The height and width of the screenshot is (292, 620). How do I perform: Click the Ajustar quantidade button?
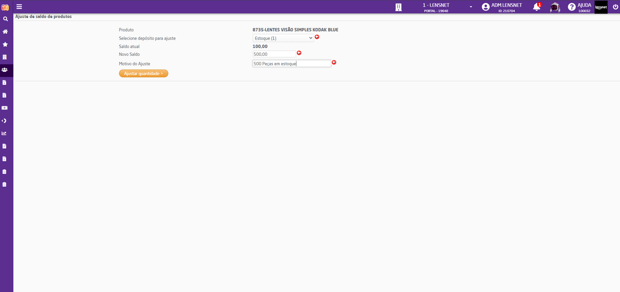tap(143, 74)
